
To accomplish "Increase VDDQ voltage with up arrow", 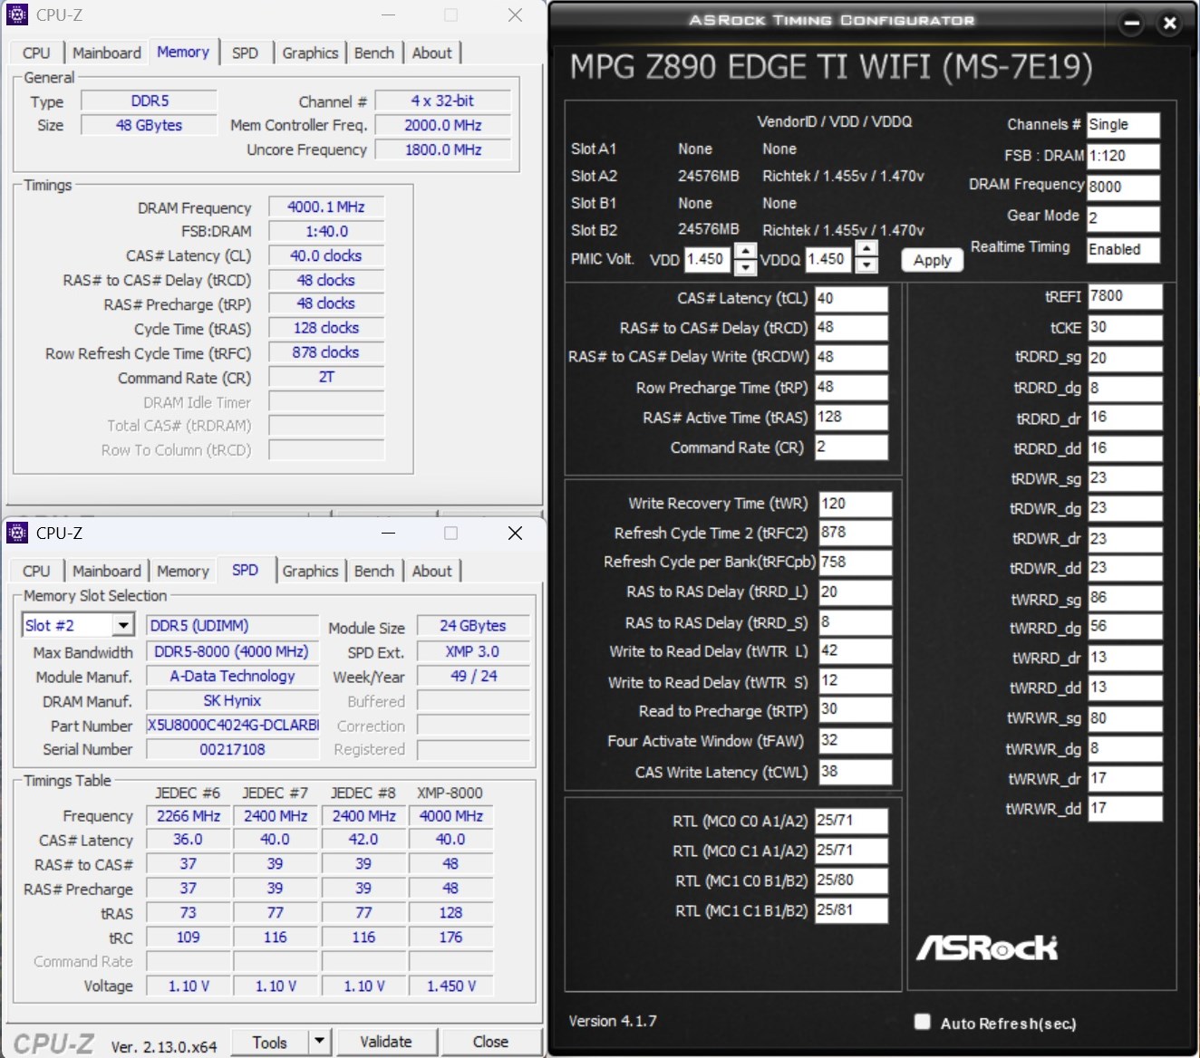I will click(867, 250).
